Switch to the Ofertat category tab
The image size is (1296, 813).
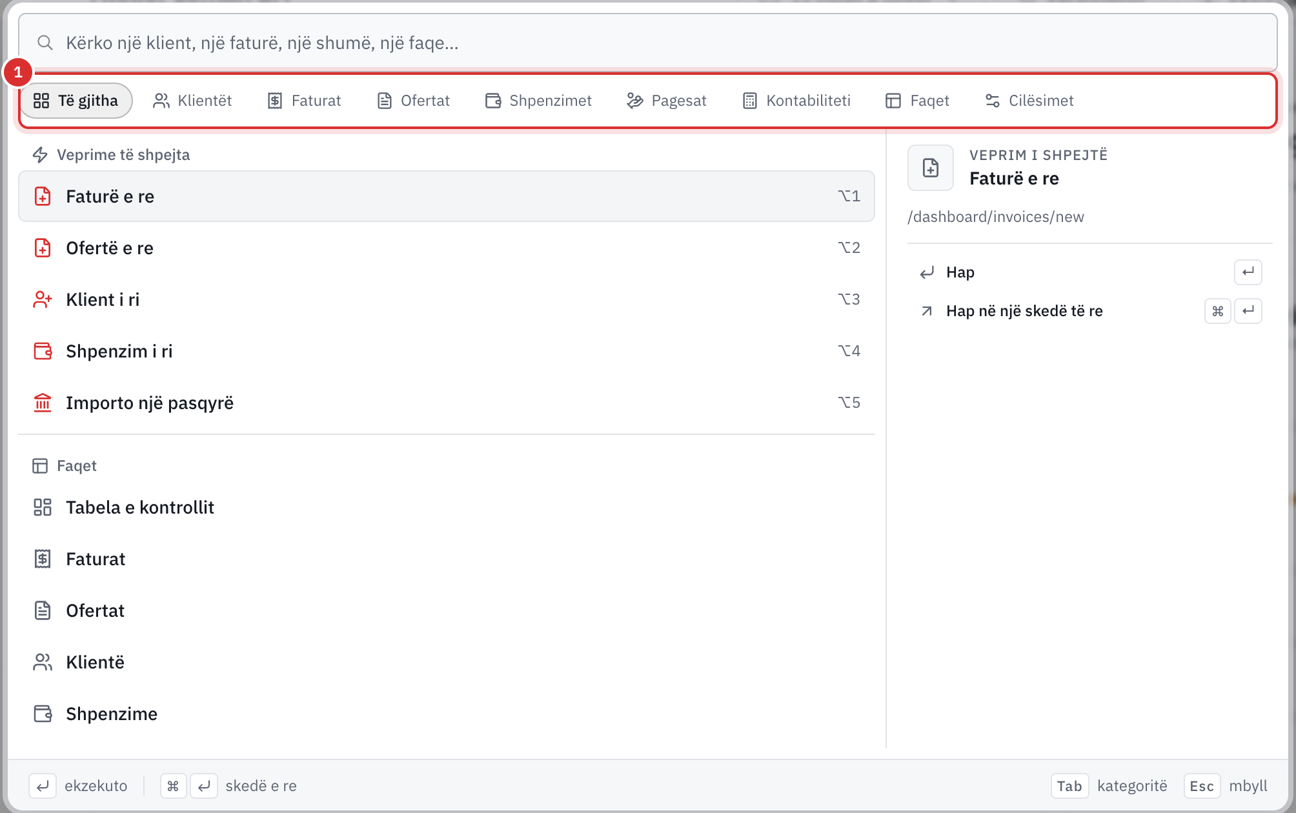[413, 101]
